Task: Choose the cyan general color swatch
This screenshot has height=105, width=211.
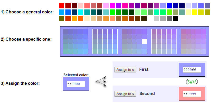Action: click(81, 12)
